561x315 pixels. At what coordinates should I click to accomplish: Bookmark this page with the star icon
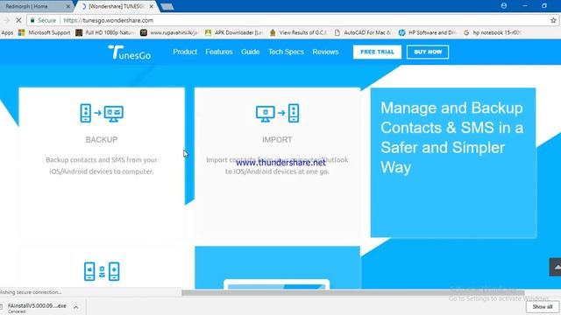point(553,20)
